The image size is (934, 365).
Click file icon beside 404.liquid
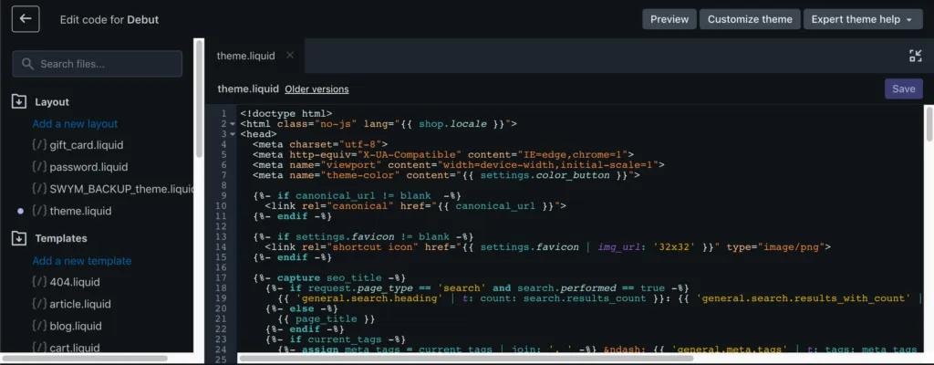pyautogui.click(x=39, y=282)
